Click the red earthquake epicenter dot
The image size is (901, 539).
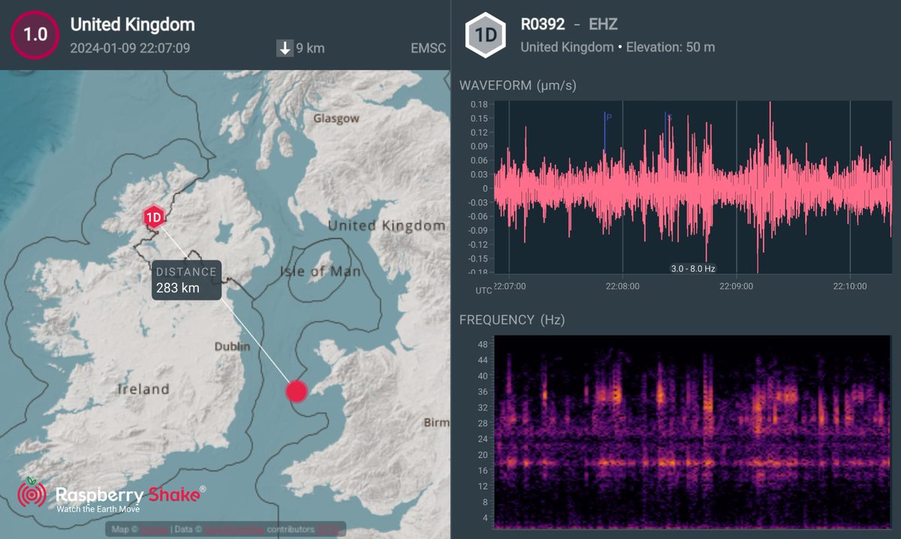click(297, 391)
